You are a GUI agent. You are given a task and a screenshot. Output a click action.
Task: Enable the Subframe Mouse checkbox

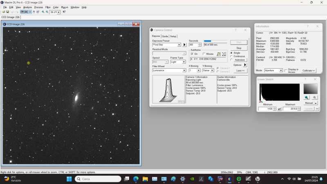coord(204,54)
